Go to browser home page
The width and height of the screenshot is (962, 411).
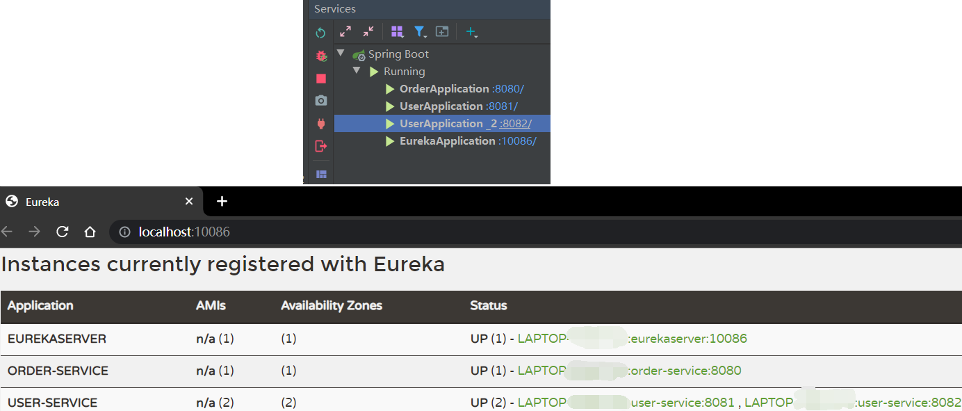(x=90, y=232)
